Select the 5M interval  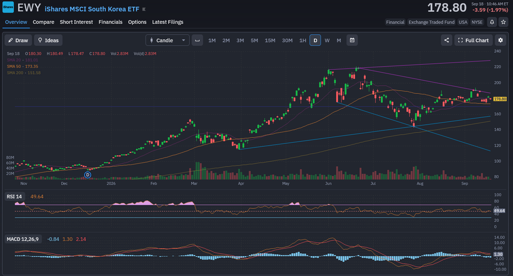[x=254, y=40]
